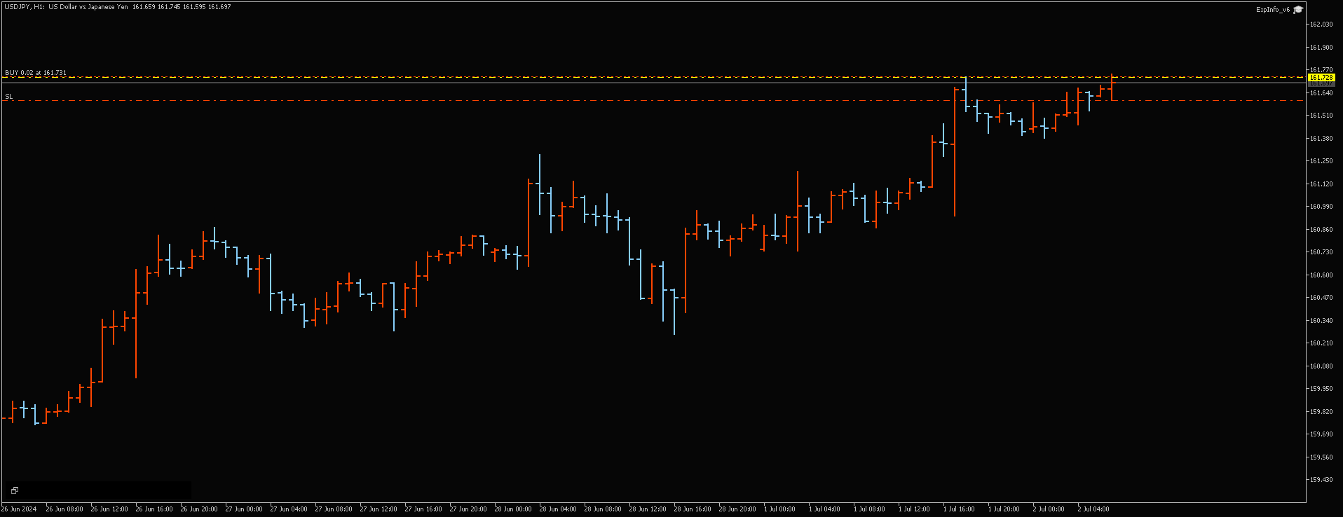Click the 159.430 price scale label
This screenshot has width=1343, height=517.
pyautogui.click(x=1321, y=480)
